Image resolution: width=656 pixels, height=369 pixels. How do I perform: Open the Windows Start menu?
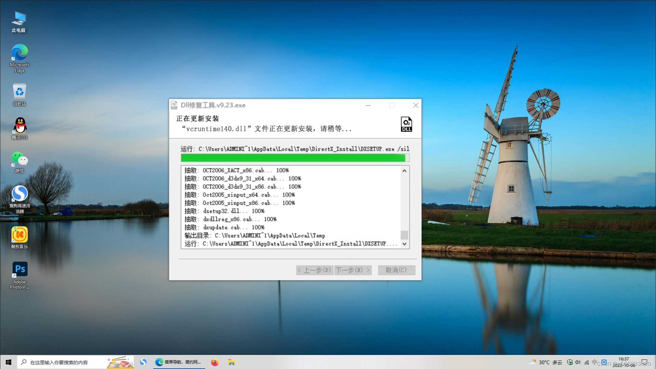pyautogui.click(x=8, y=362)
